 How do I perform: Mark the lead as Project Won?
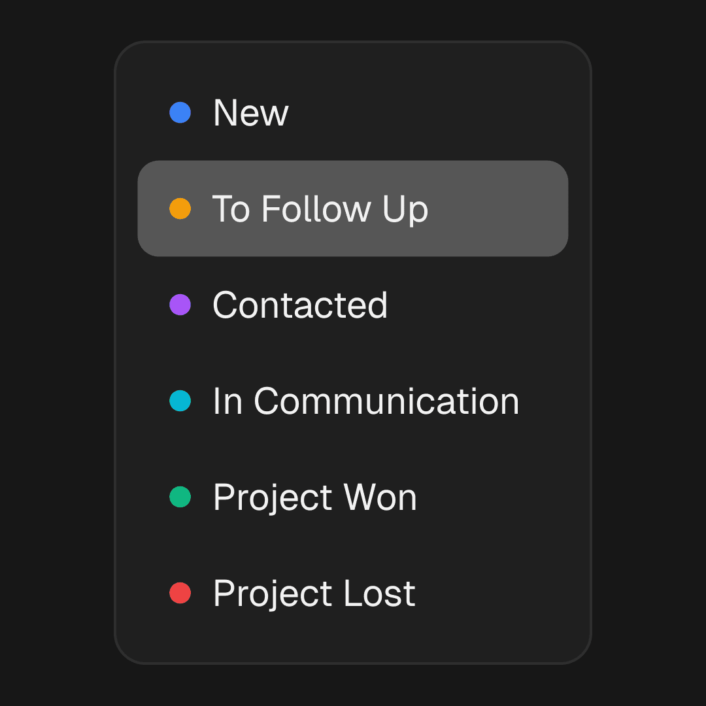click(314, 497)
